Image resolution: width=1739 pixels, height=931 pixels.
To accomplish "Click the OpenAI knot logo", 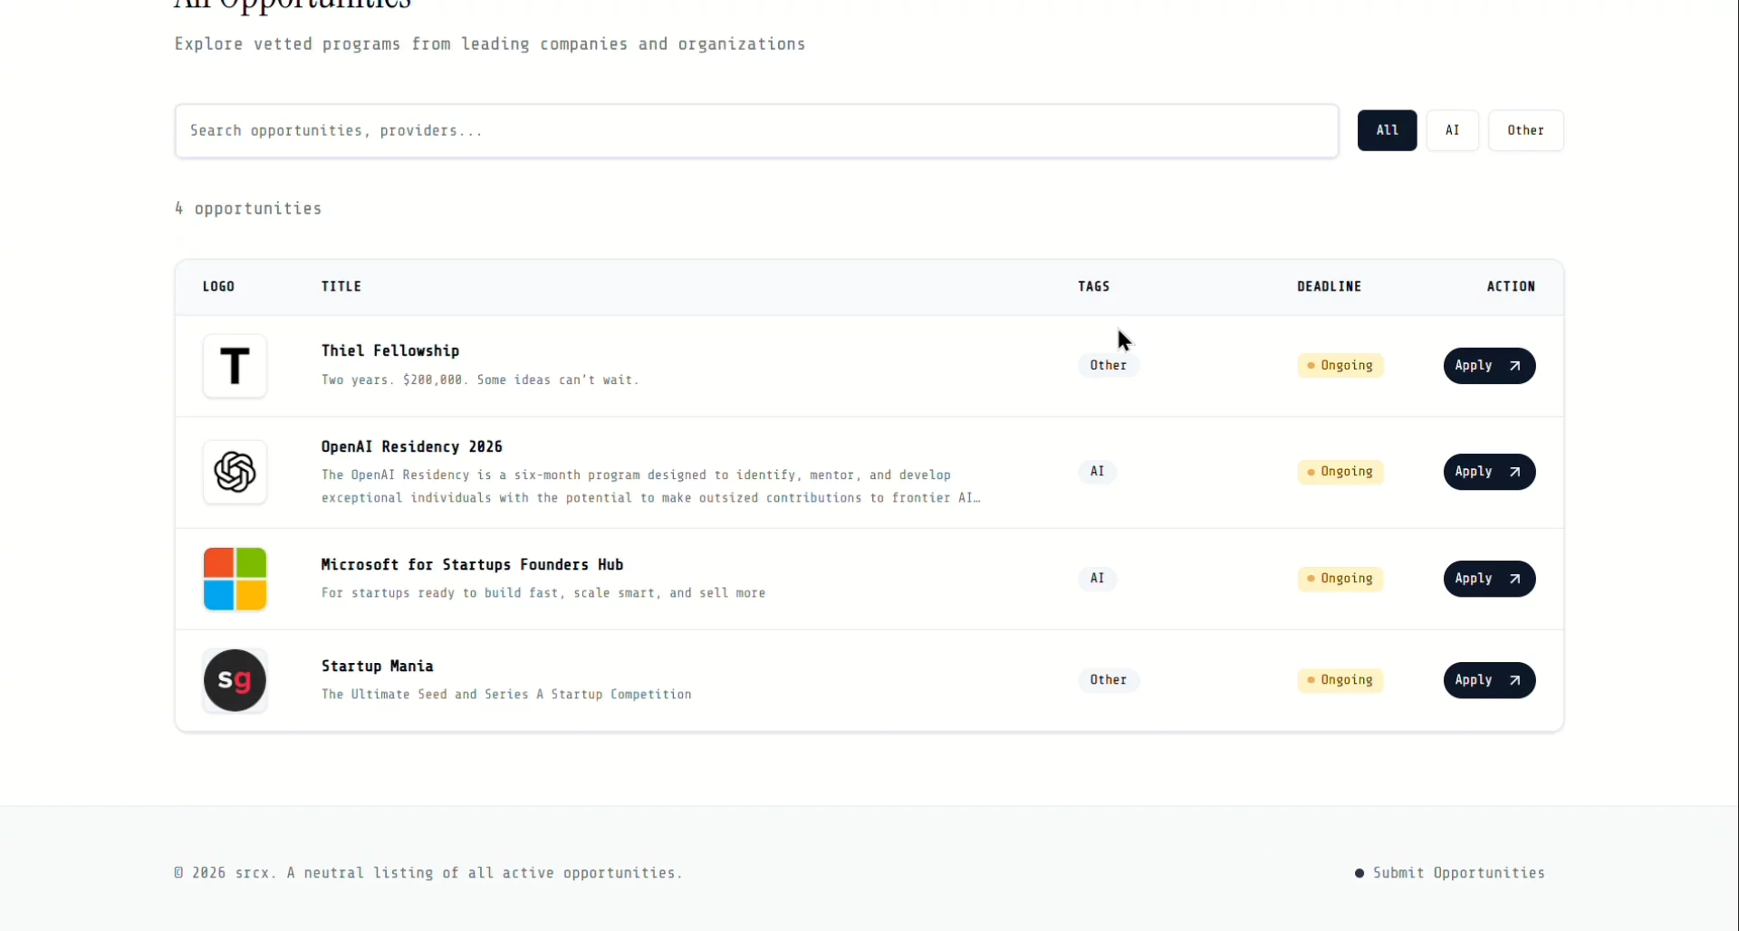I will coord(235,472).
